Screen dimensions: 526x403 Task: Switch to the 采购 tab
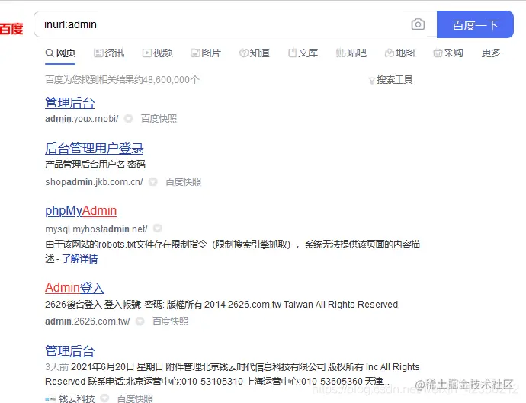(448, 53)
